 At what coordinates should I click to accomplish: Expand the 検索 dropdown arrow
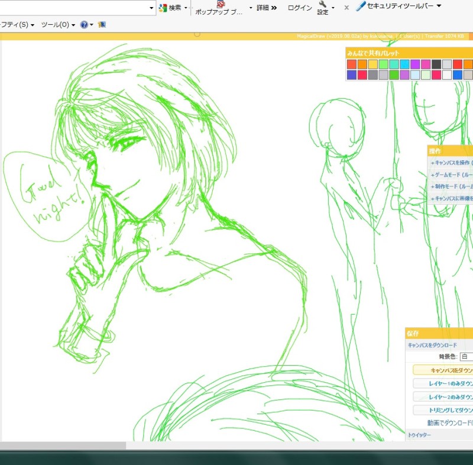click(x=186, y=8)
